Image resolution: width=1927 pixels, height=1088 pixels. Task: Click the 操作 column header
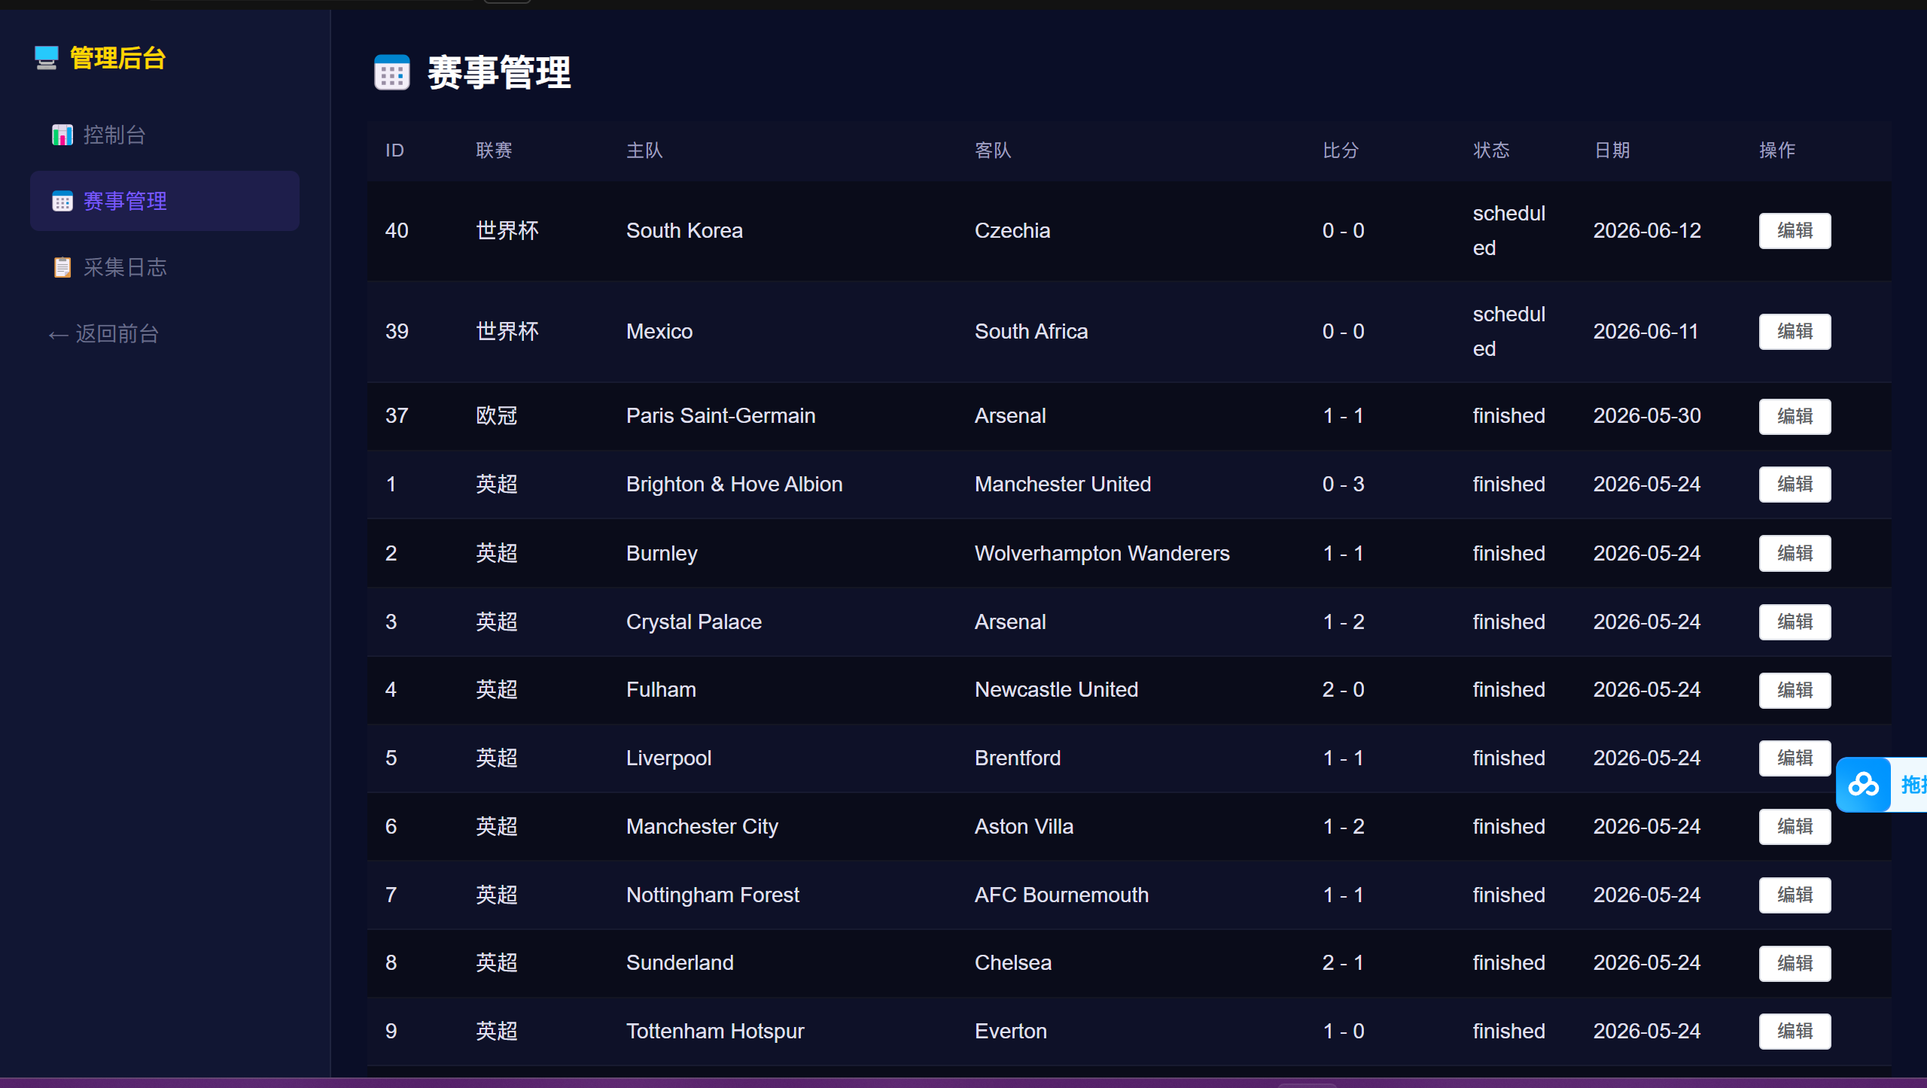click(1777, 150)
